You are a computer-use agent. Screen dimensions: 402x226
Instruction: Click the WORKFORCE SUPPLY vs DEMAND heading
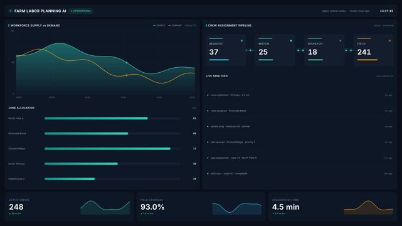coord(35,25)
